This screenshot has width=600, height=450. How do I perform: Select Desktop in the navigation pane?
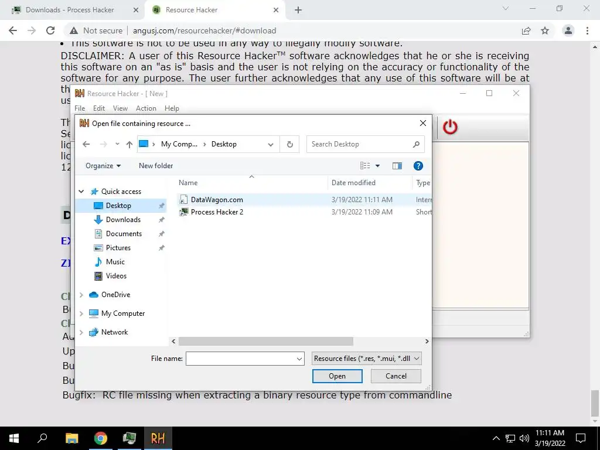(121, 206)
